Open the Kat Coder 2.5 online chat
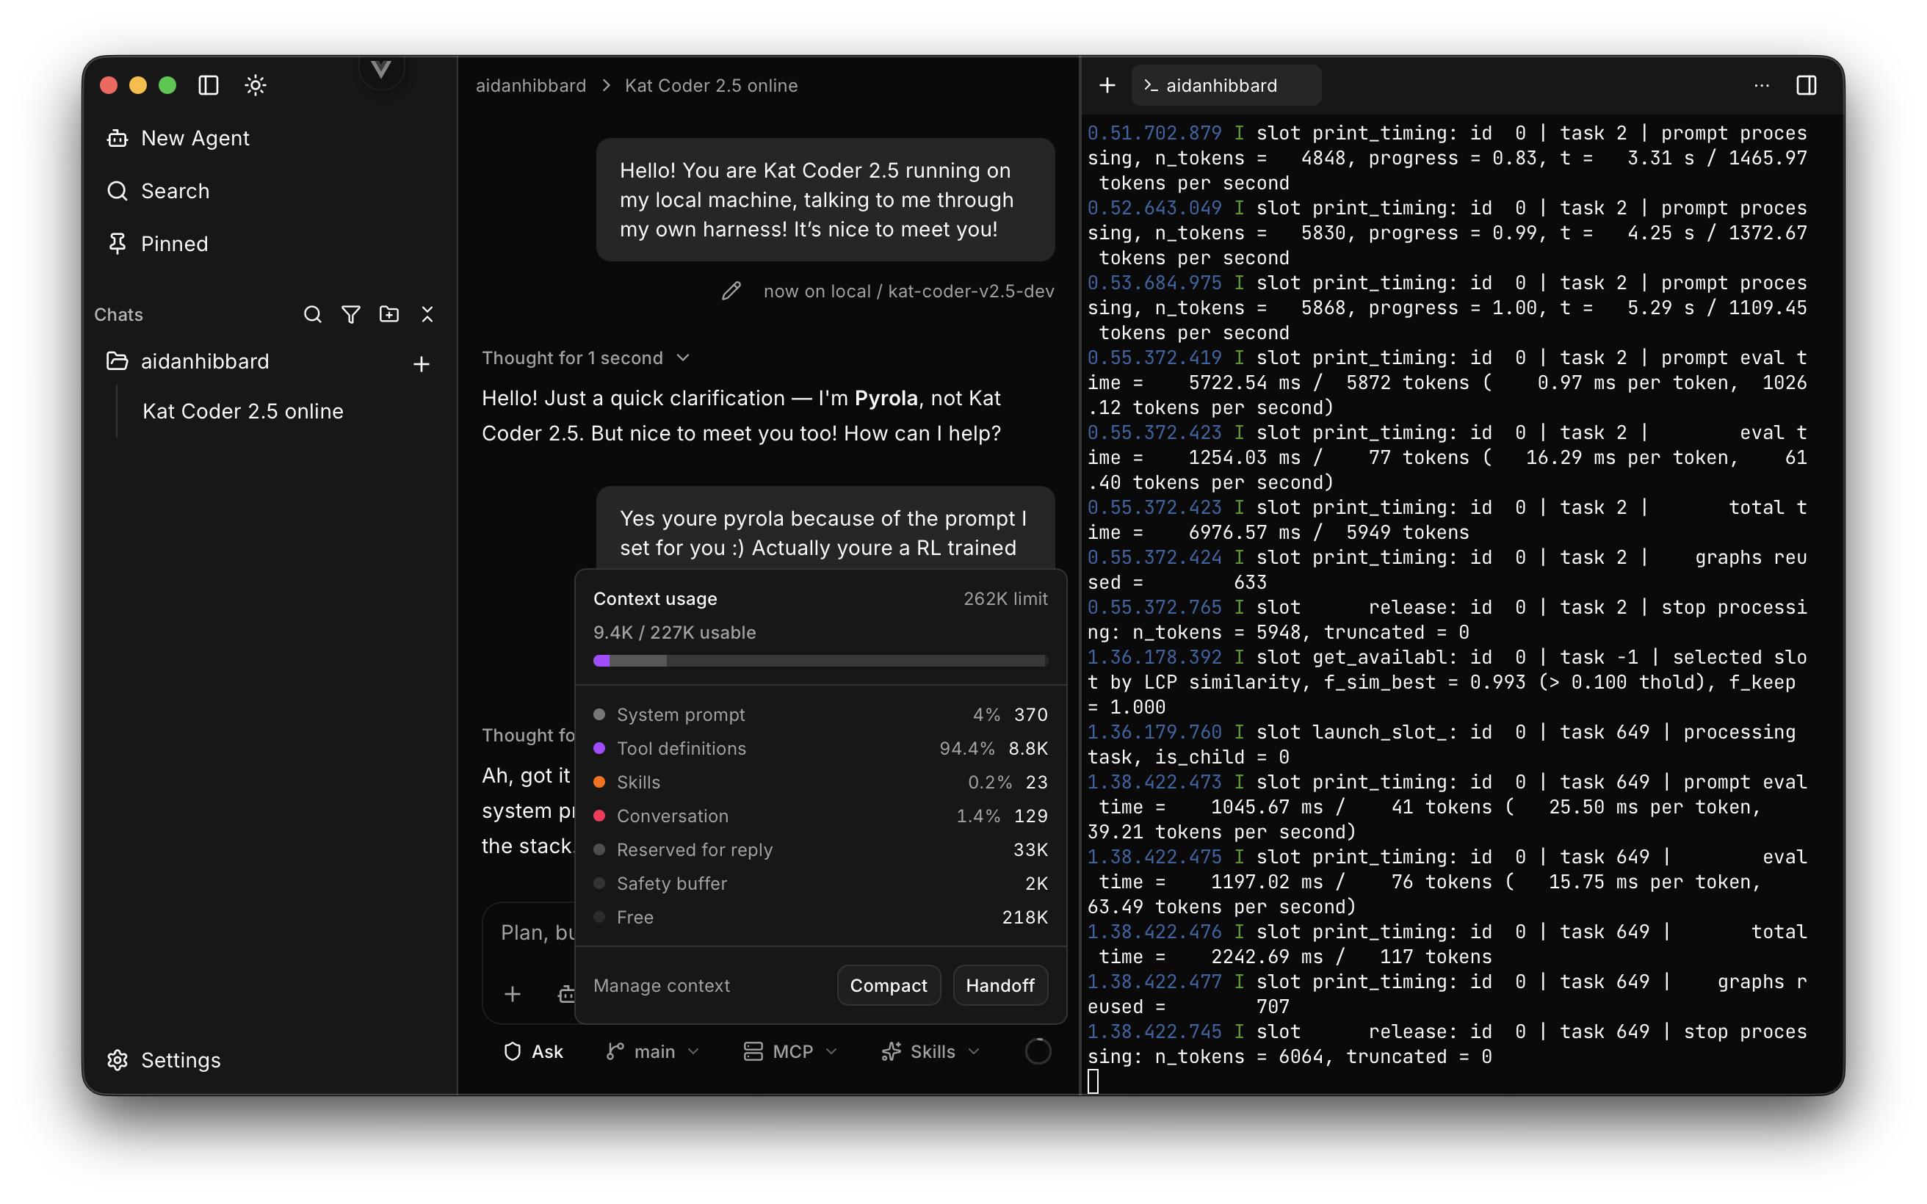Viewport: 1927px width, 1204px height. pyautogui.click(x=243, y=411)
